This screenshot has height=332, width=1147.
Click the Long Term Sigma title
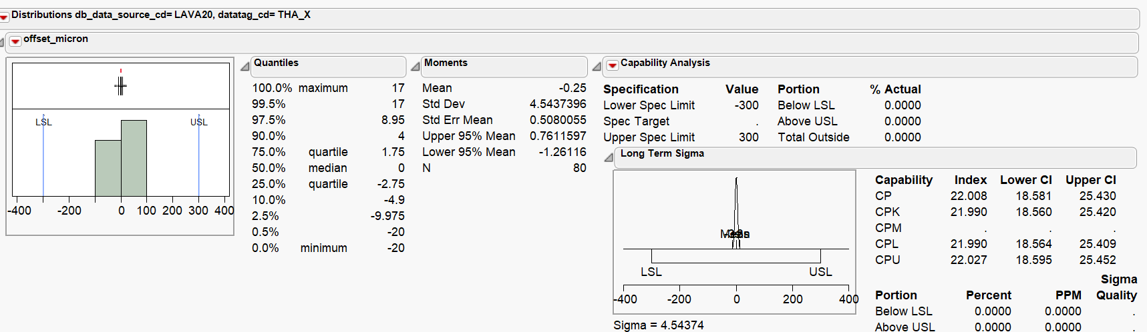point(662,154)
